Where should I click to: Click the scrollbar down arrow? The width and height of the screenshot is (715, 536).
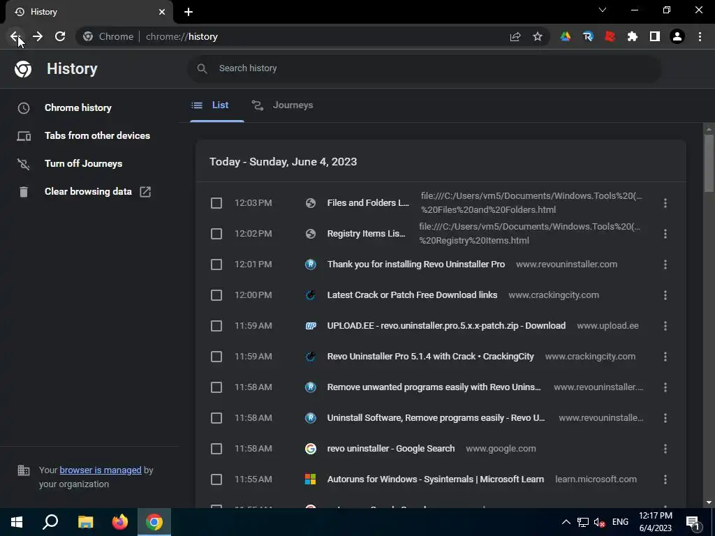point(709,502)
